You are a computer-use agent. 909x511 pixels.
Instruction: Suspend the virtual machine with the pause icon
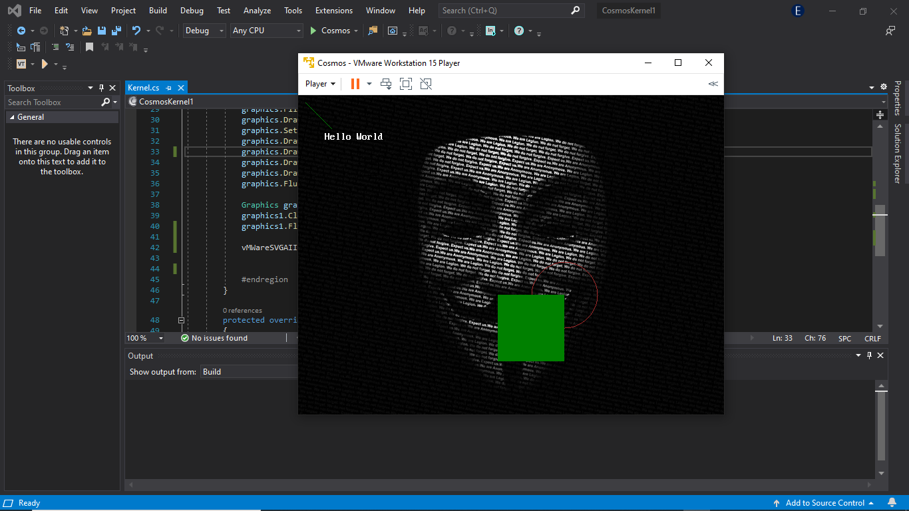pos(353,84)
